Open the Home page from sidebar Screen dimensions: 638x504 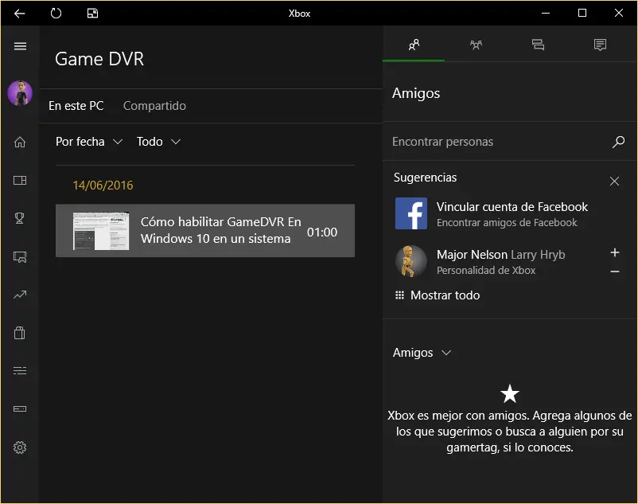(20, 143)
